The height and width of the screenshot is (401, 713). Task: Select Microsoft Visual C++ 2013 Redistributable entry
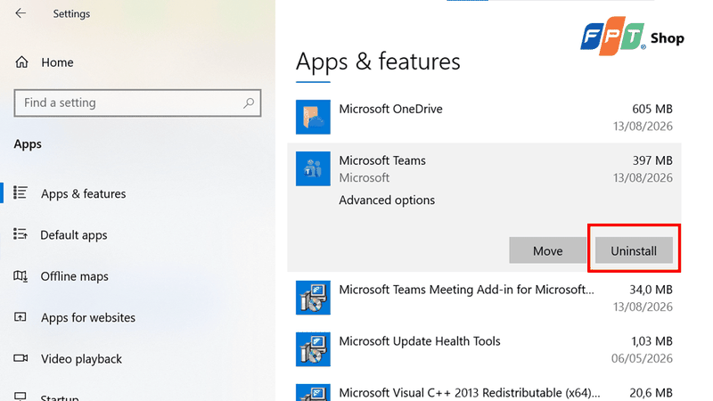470,393
